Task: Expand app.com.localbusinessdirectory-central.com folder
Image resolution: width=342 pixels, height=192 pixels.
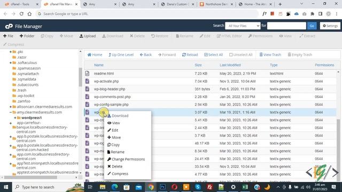Action: [x=11, y=155]
